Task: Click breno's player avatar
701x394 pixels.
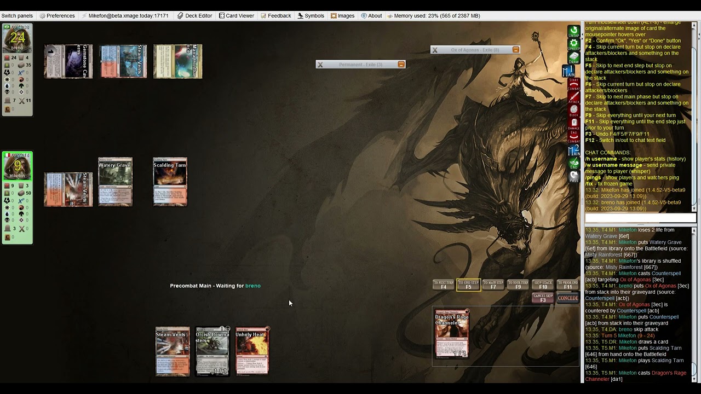Action: point(18,38)
